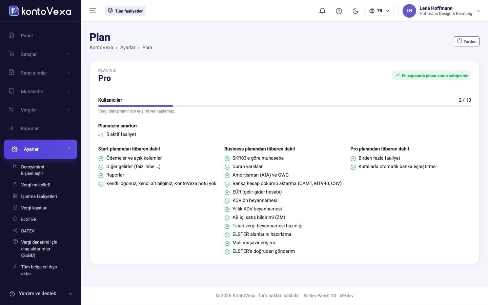The image size is (488, 305).
Task: Toggle dark mode with the moon icon
Action: coord(355,11)
